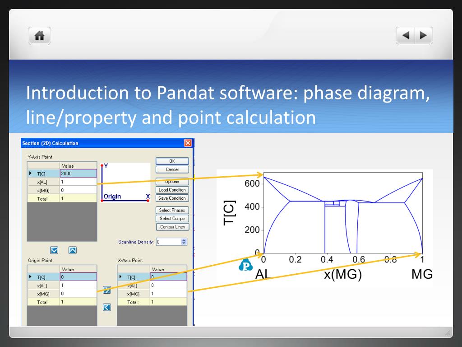Screen dimensions: 462x347
Task: Click the X-Axis Point Total row label
Action: (x=133, y=302)
